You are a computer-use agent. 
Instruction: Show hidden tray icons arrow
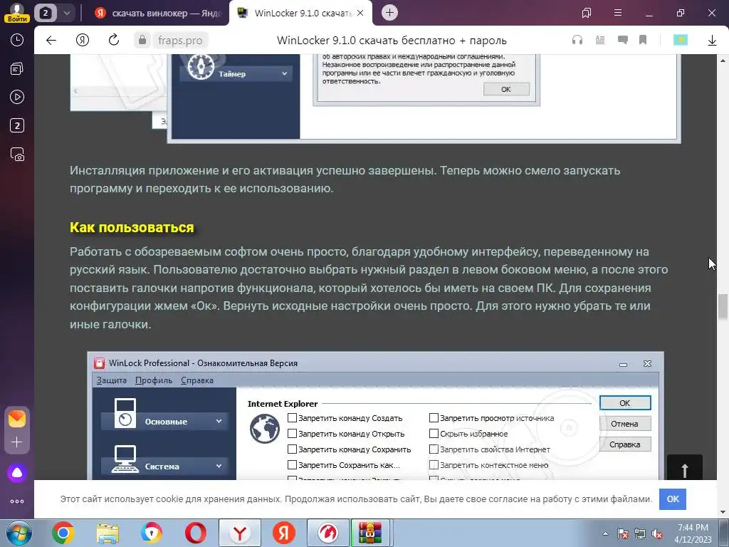[605, 533]
